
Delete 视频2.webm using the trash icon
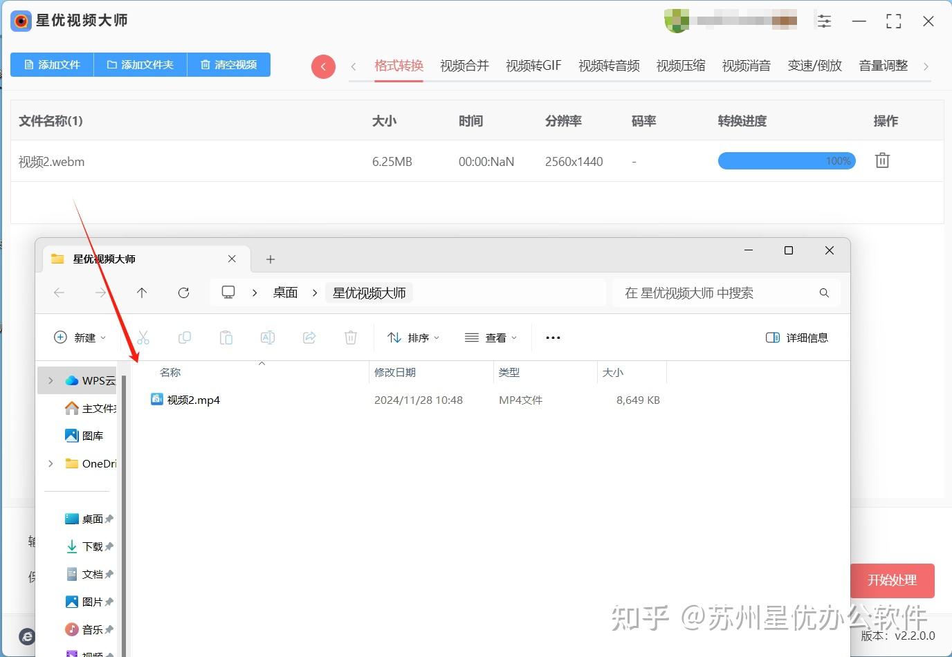[x=881, y=160]
